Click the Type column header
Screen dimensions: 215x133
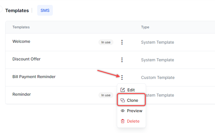[145, 27]
